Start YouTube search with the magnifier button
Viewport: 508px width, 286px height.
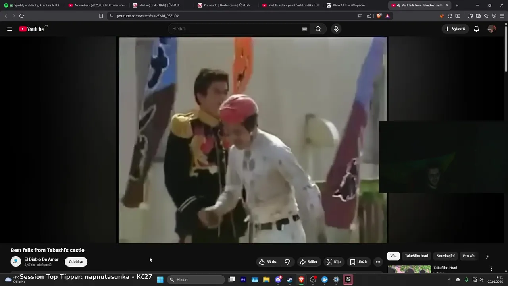[x=318, y=29]
